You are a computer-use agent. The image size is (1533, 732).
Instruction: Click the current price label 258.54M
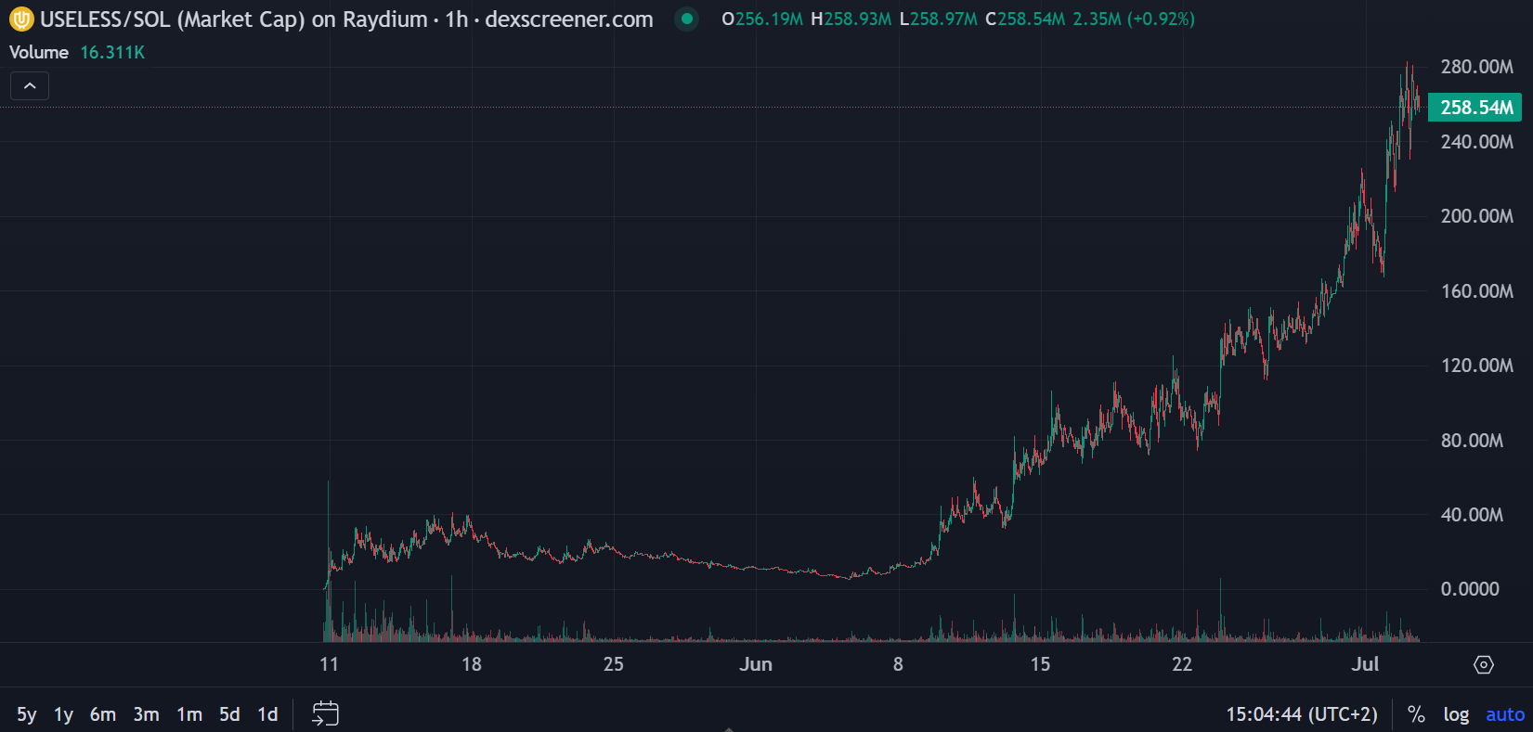1475,108
